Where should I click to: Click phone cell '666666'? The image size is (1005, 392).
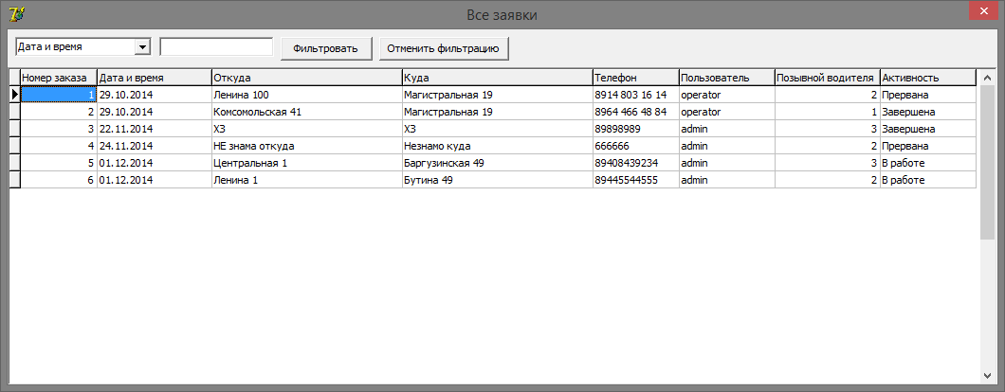[636, 146]
